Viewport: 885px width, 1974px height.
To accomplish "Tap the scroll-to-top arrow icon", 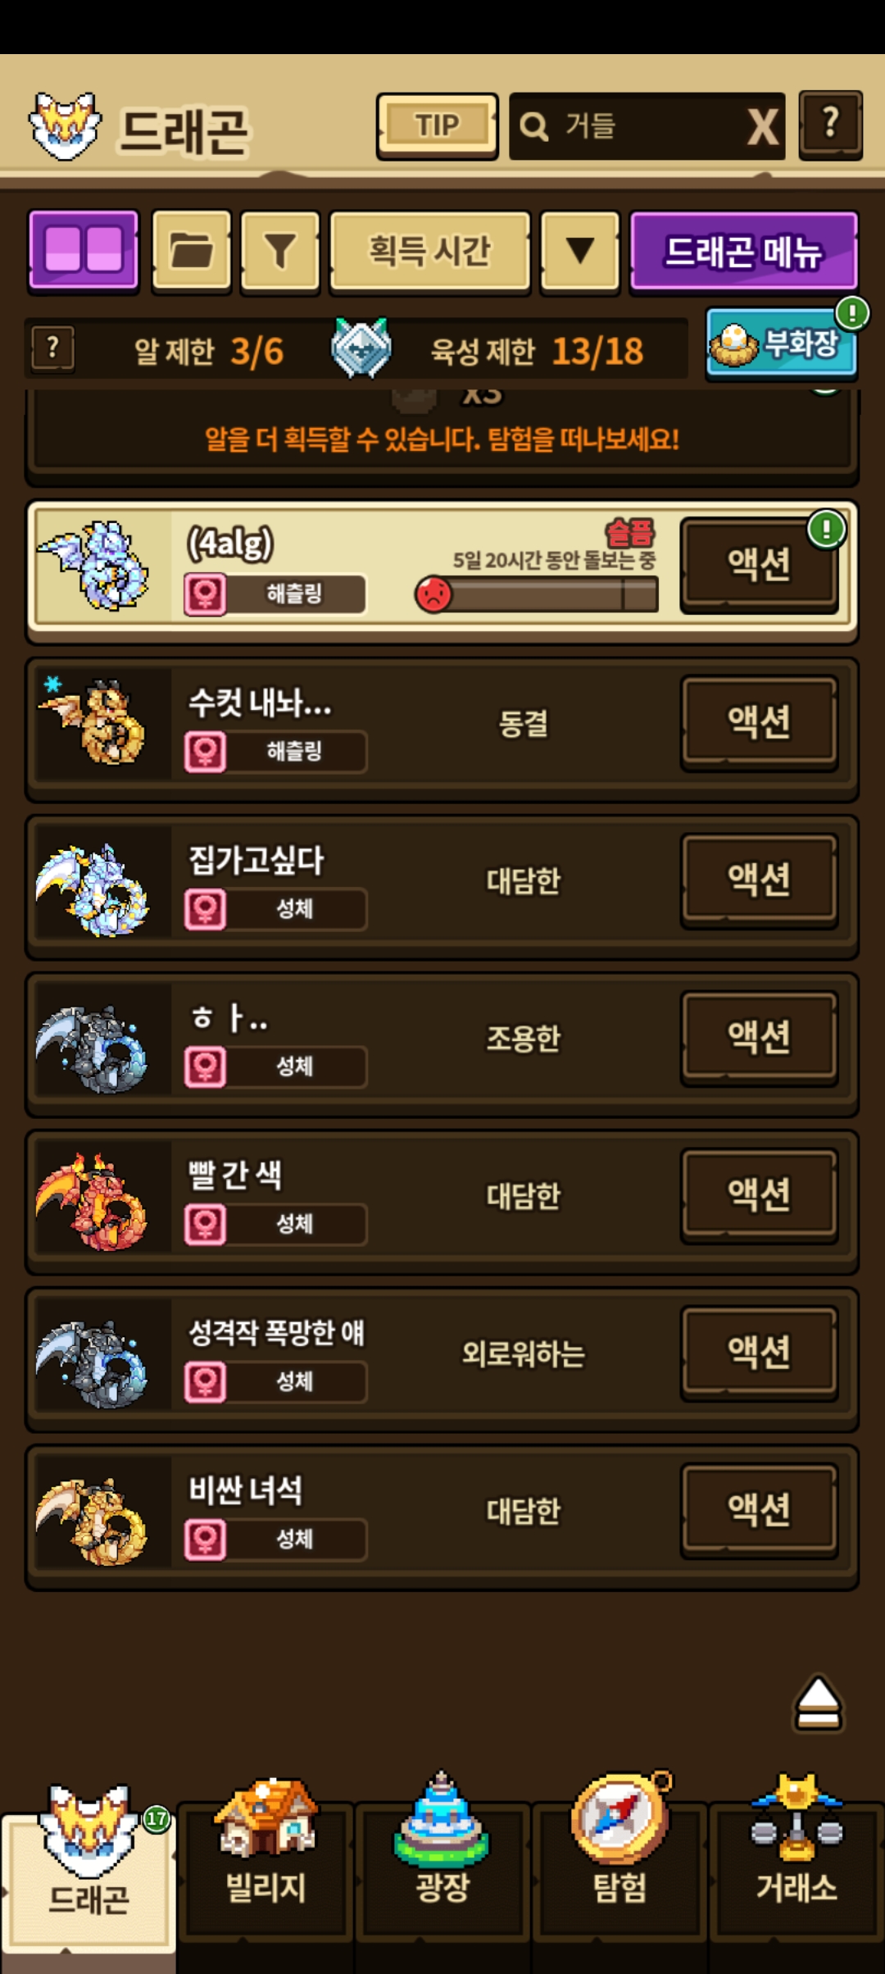I will click(818, 1702).
